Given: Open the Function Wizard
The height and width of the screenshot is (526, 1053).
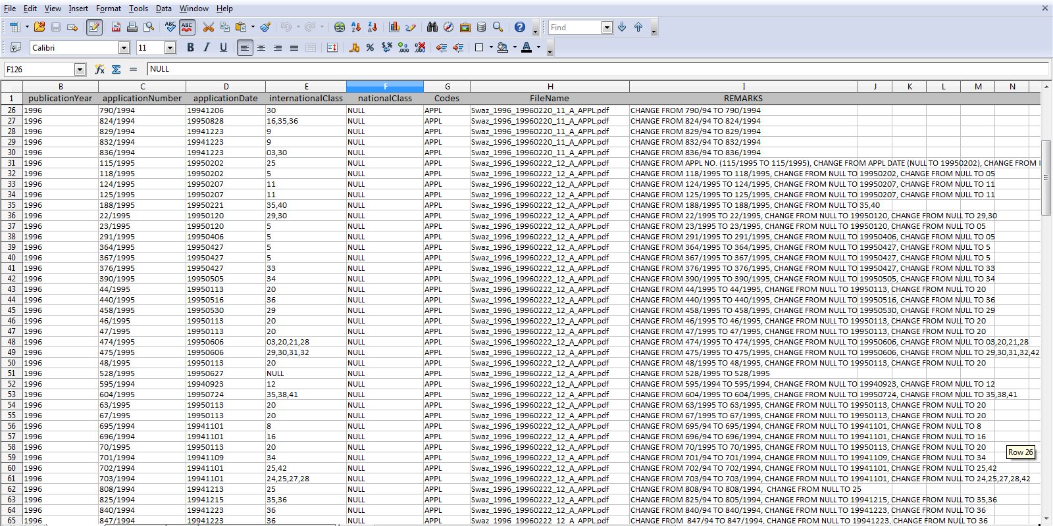Looking at the screenshot, I should coord(100,69).
